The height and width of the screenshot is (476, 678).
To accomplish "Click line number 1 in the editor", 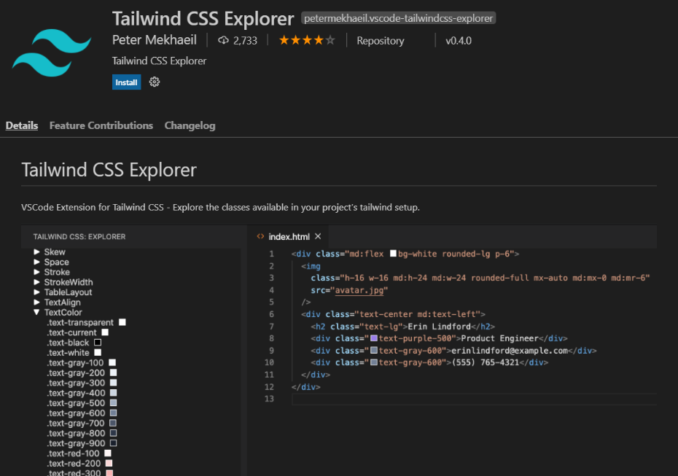I will (271, 254).
